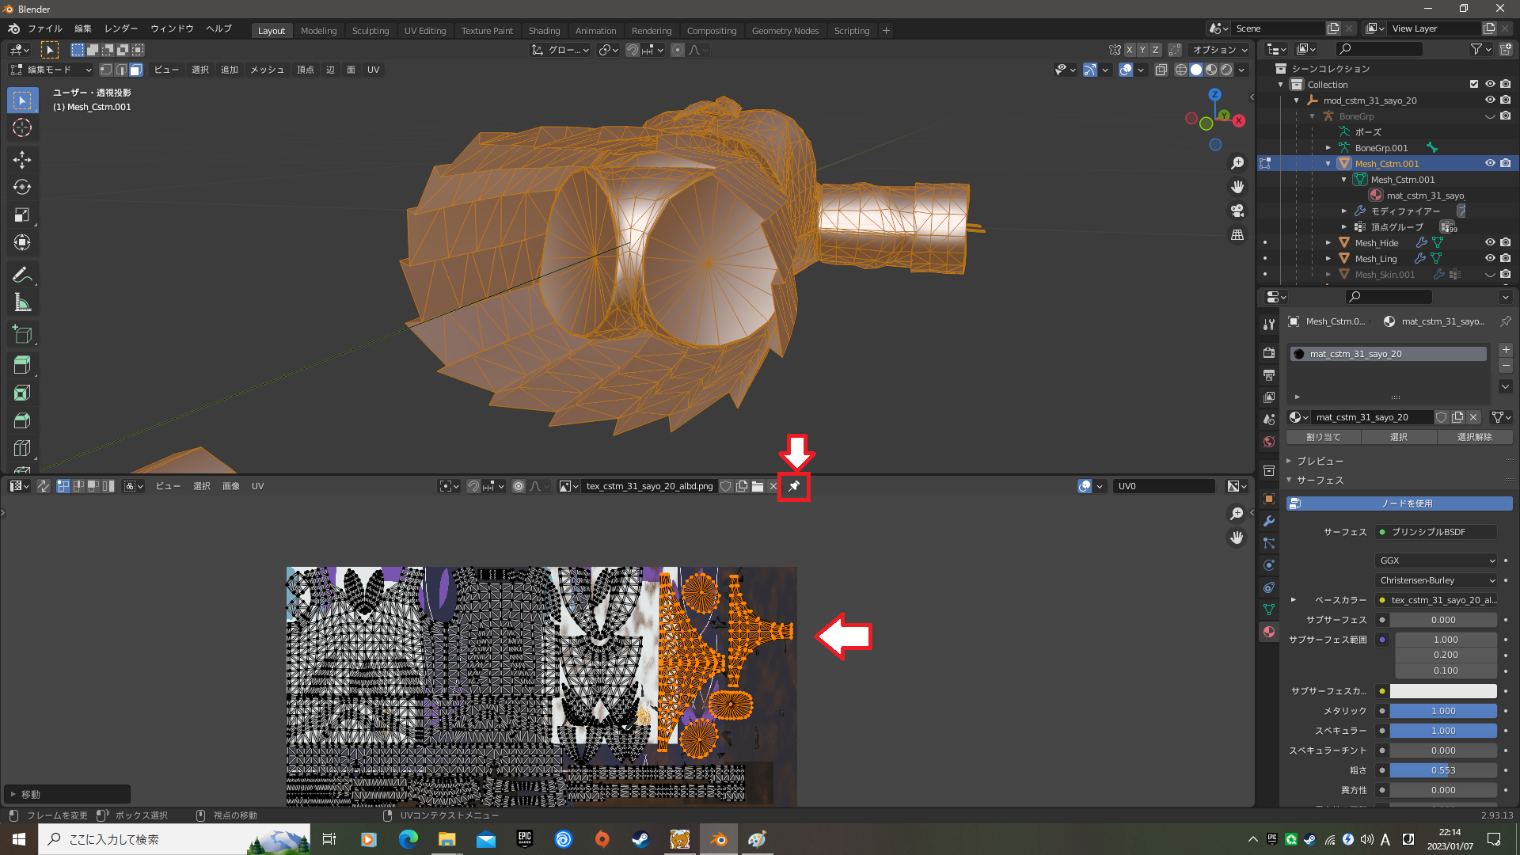The width and height of the screenshot is (1520, 855).
Task: Click the pin image icon in UV editor
Action: (794, 486)
